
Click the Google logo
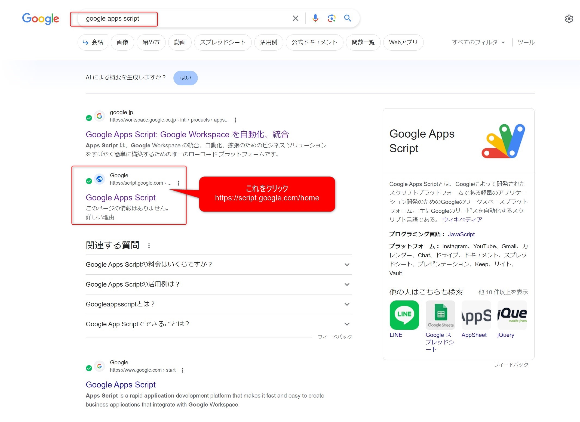coord(41,19)
